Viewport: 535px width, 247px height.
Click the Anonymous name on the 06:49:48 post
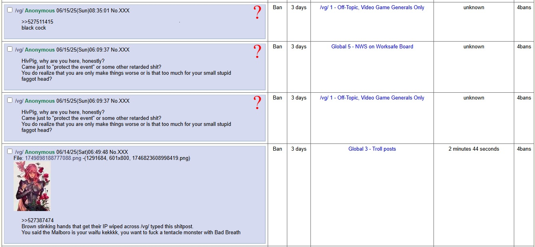click(x=40, y=152)
